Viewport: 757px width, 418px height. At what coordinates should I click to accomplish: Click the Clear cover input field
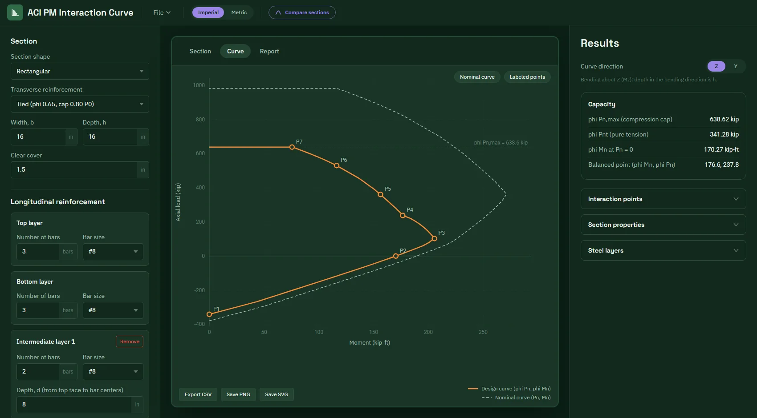(74, 170)
